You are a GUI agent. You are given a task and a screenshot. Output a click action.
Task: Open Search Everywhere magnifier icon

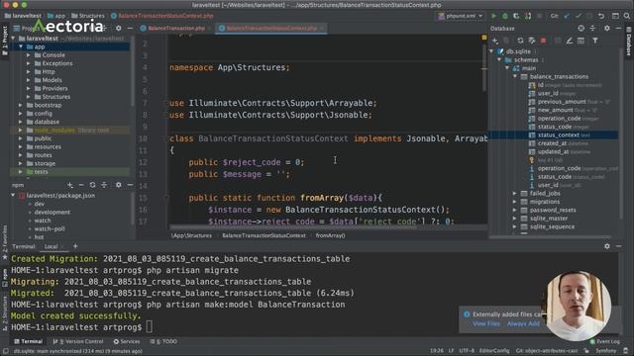627,16
